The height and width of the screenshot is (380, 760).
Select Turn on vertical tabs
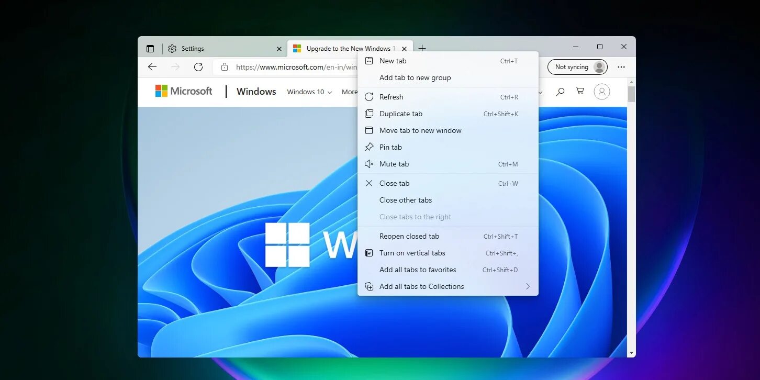(x=448, y=253)
